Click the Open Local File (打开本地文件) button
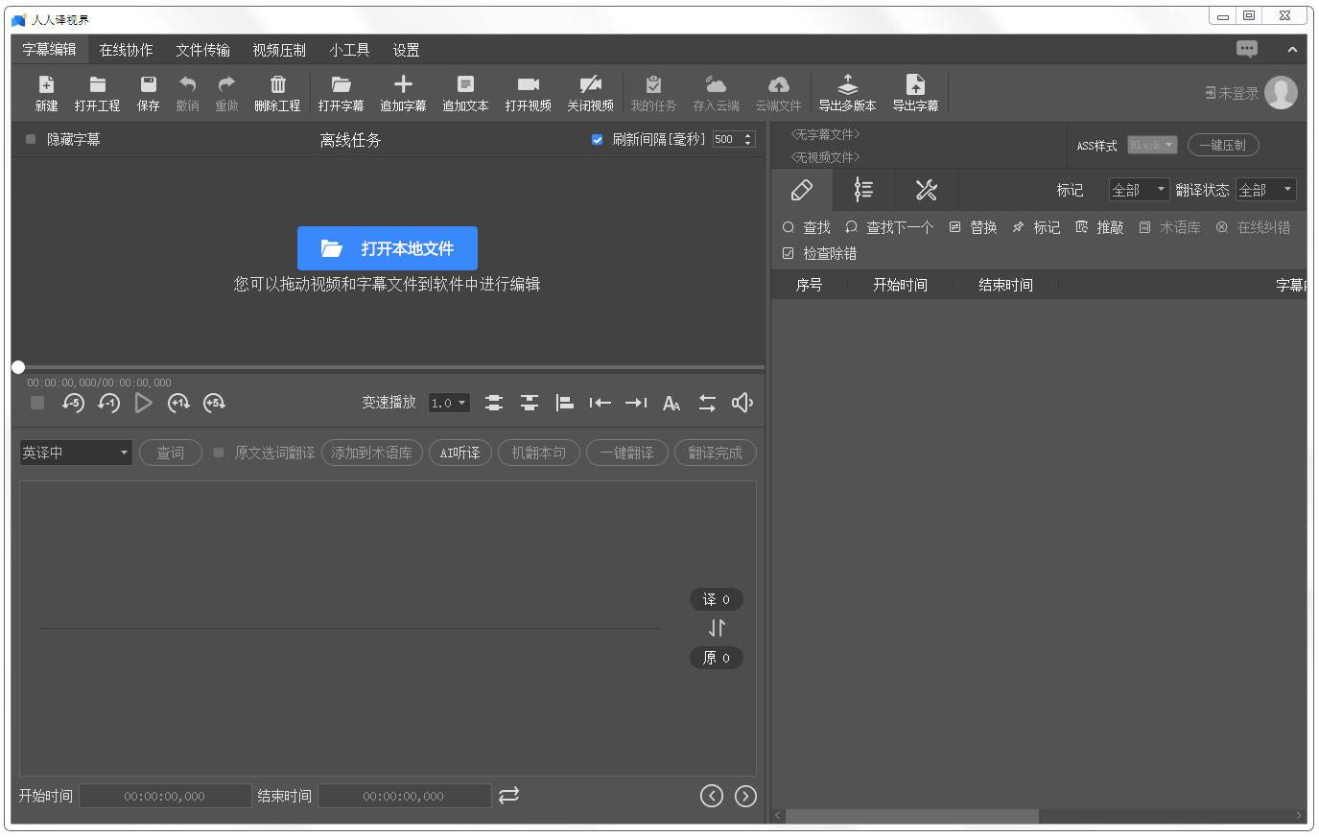Screen dimensions: 1319x837 387,248
